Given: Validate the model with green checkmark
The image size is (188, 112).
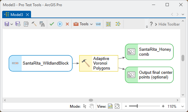Looking at the screenshot, I should pos(52,24).
